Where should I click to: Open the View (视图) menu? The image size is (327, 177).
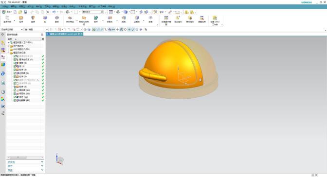(22, 6)
